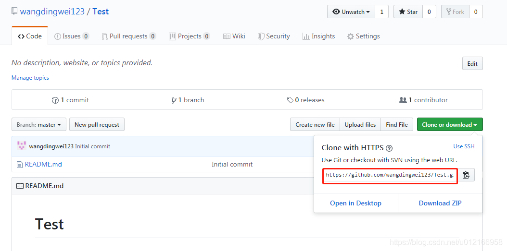The image size is (507, 251).
Task: Click Download ZIP
Action: pos(440,203)
